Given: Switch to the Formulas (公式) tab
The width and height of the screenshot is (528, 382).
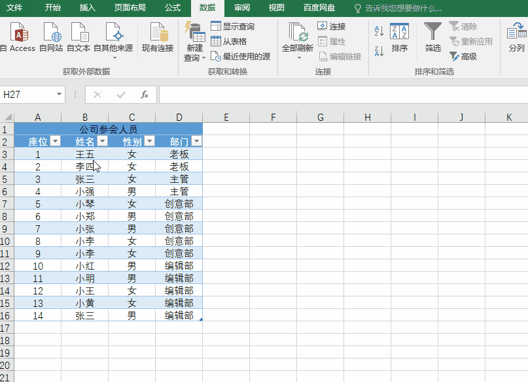Looking at the screenshot, I should click(173, 8).
